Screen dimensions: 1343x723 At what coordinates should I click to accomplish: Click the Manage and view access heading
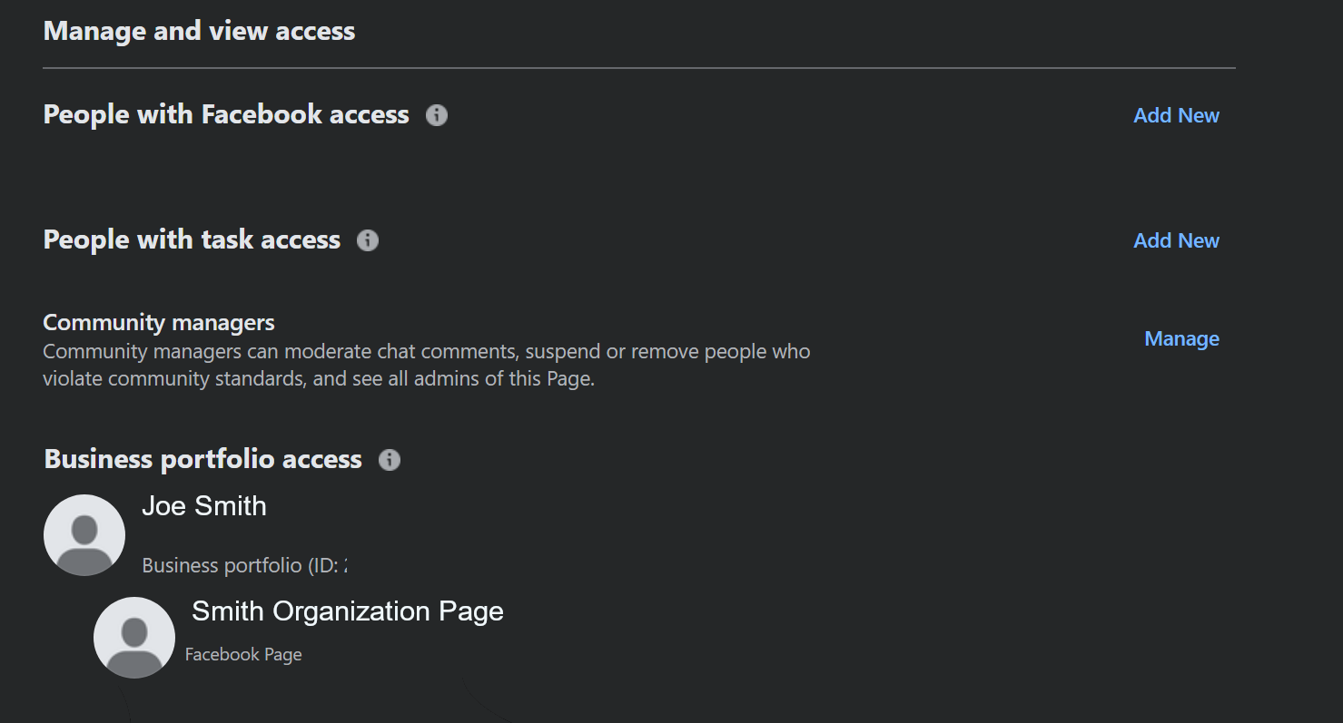[199, 31]
